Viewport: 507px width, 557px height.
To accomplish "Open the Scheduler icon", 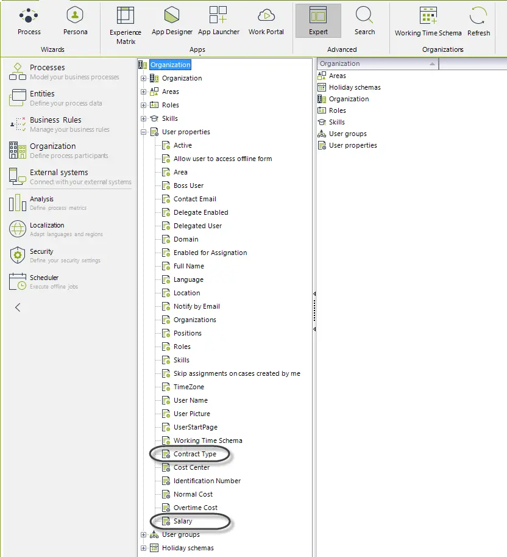I will pos(18,282).
